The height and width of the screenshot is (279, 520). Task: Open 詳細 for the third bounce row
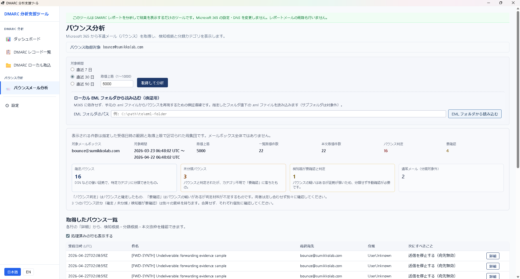(x=493, y=276)
